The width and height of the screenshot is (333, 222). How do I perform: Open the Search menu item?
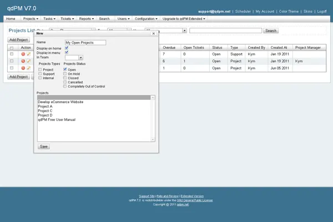coord(104,19)
